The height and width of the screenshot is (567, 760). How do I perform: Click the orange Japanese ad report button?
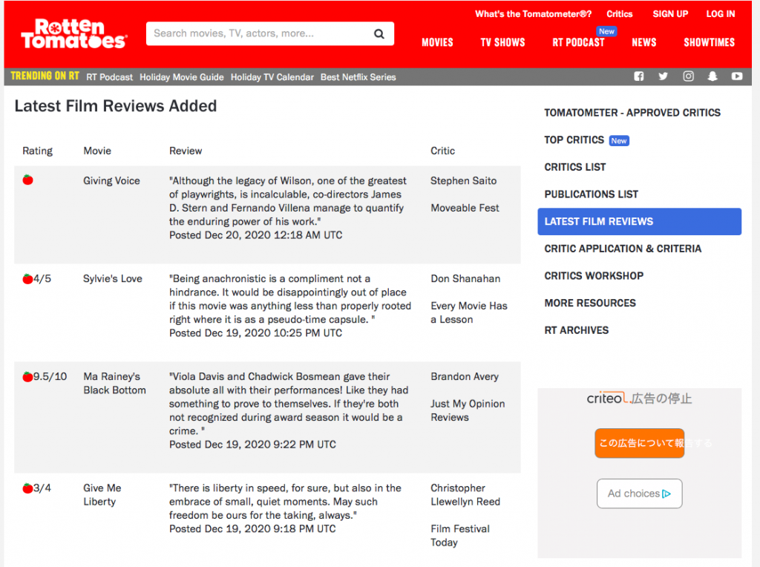click(639, 443)
